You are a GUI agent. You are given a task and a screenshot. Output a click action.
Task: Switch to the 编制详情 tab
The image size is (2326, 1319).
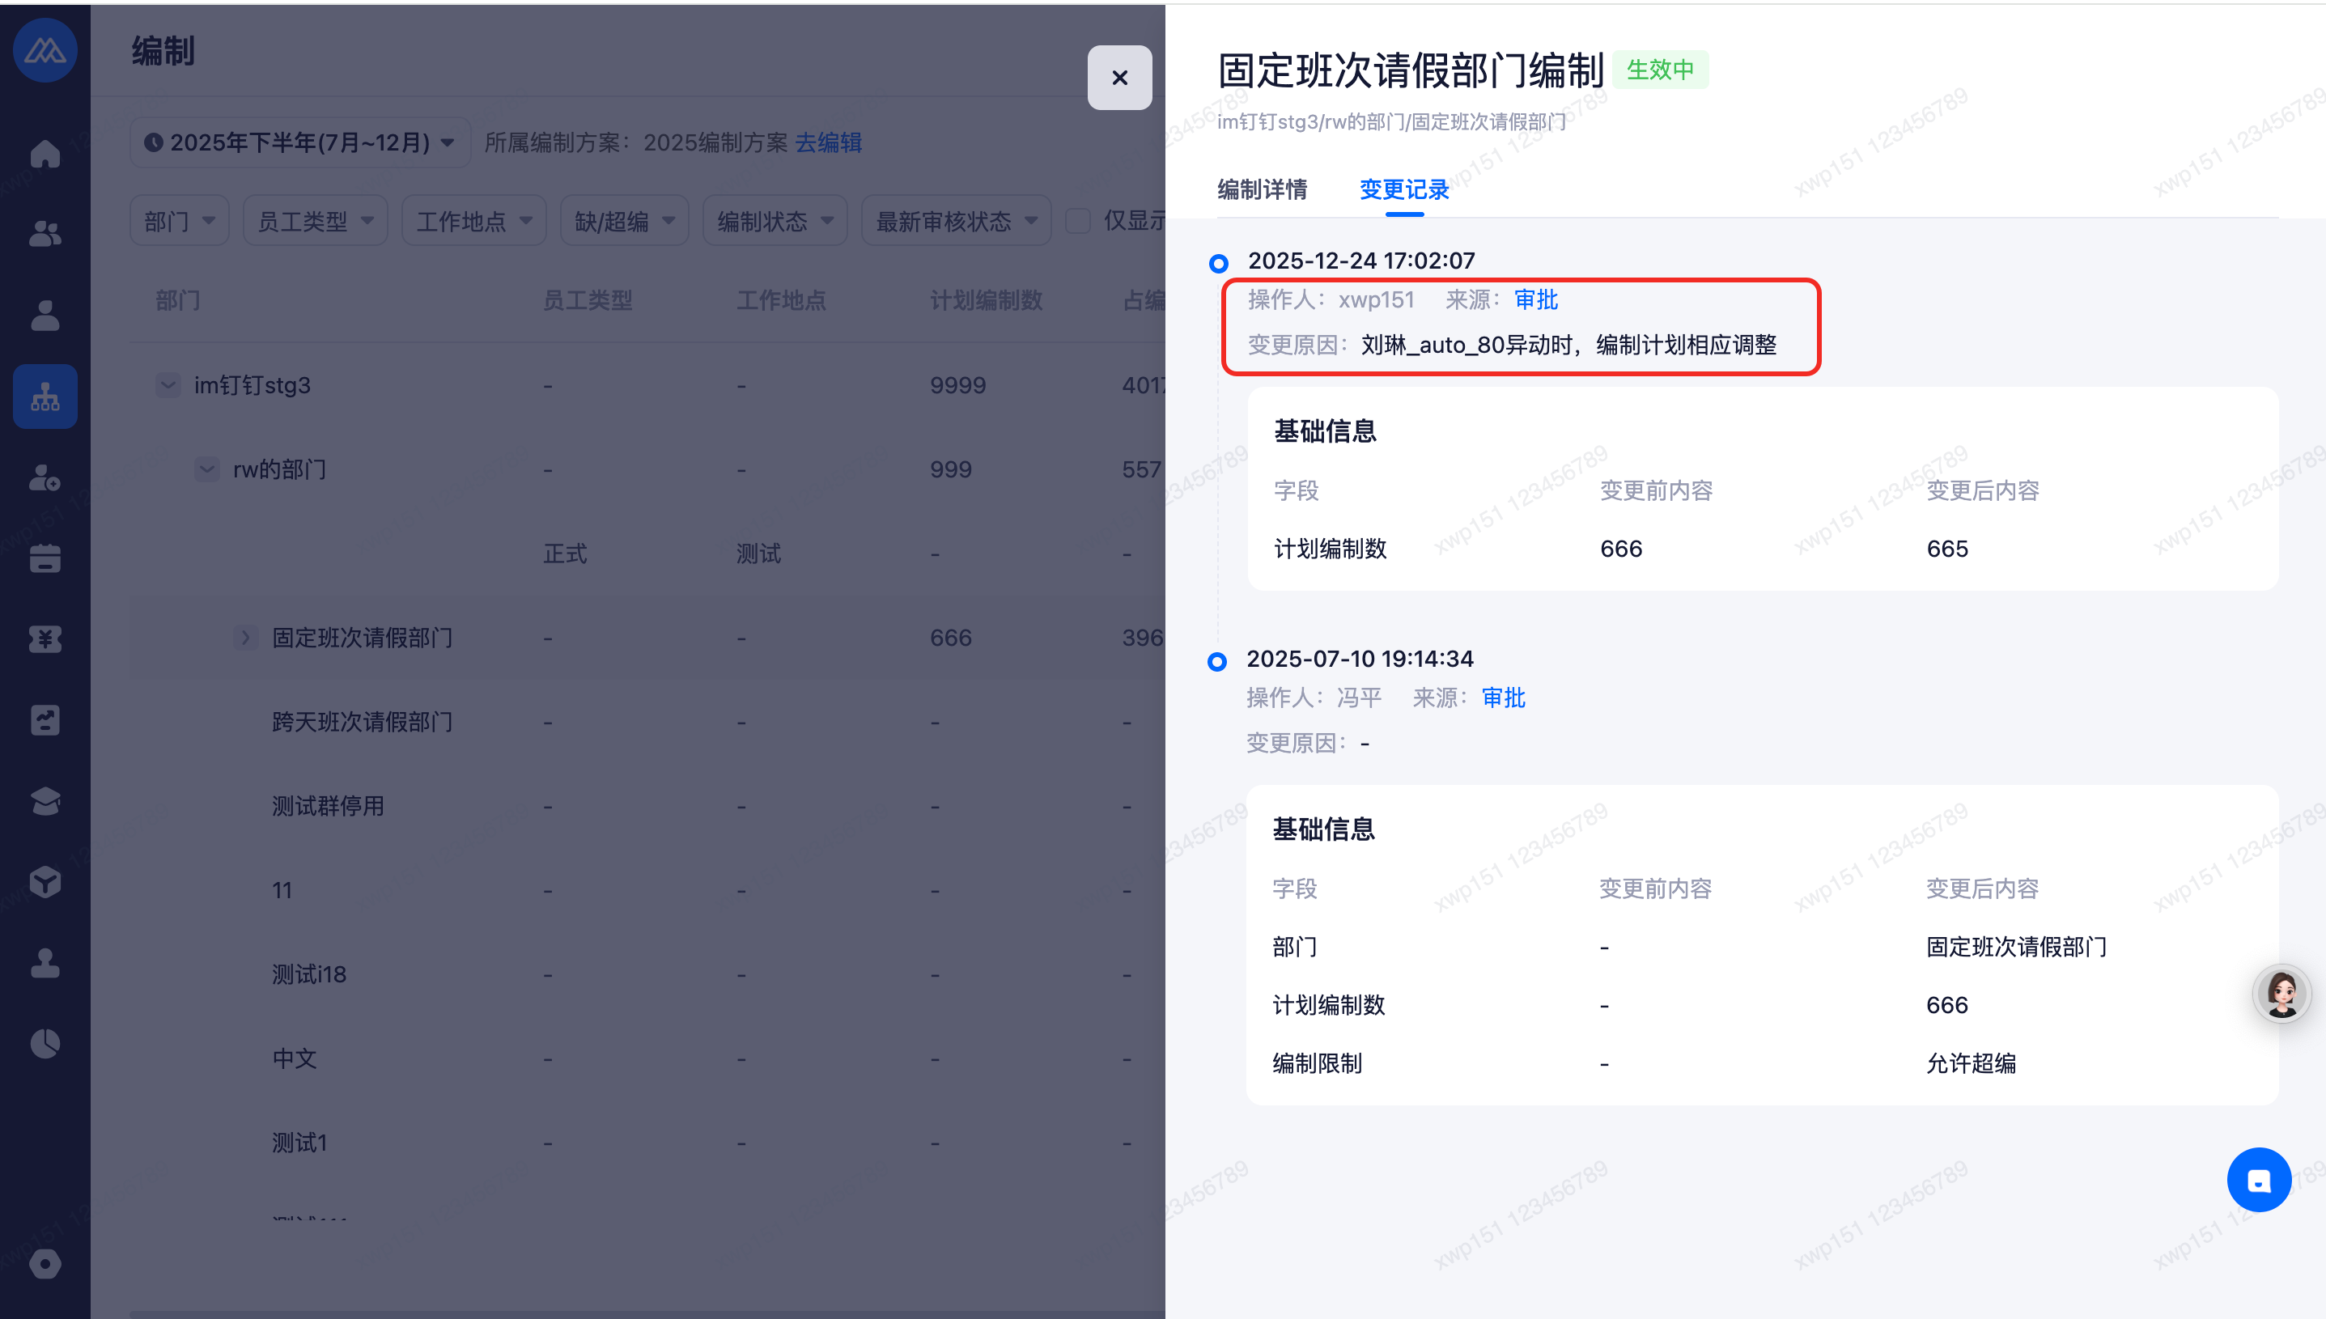pos(1262,189)
